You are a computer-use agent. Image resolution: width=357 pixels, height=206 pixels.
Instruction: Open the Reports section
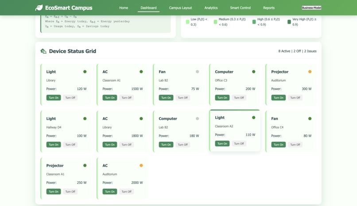(269, 8)
